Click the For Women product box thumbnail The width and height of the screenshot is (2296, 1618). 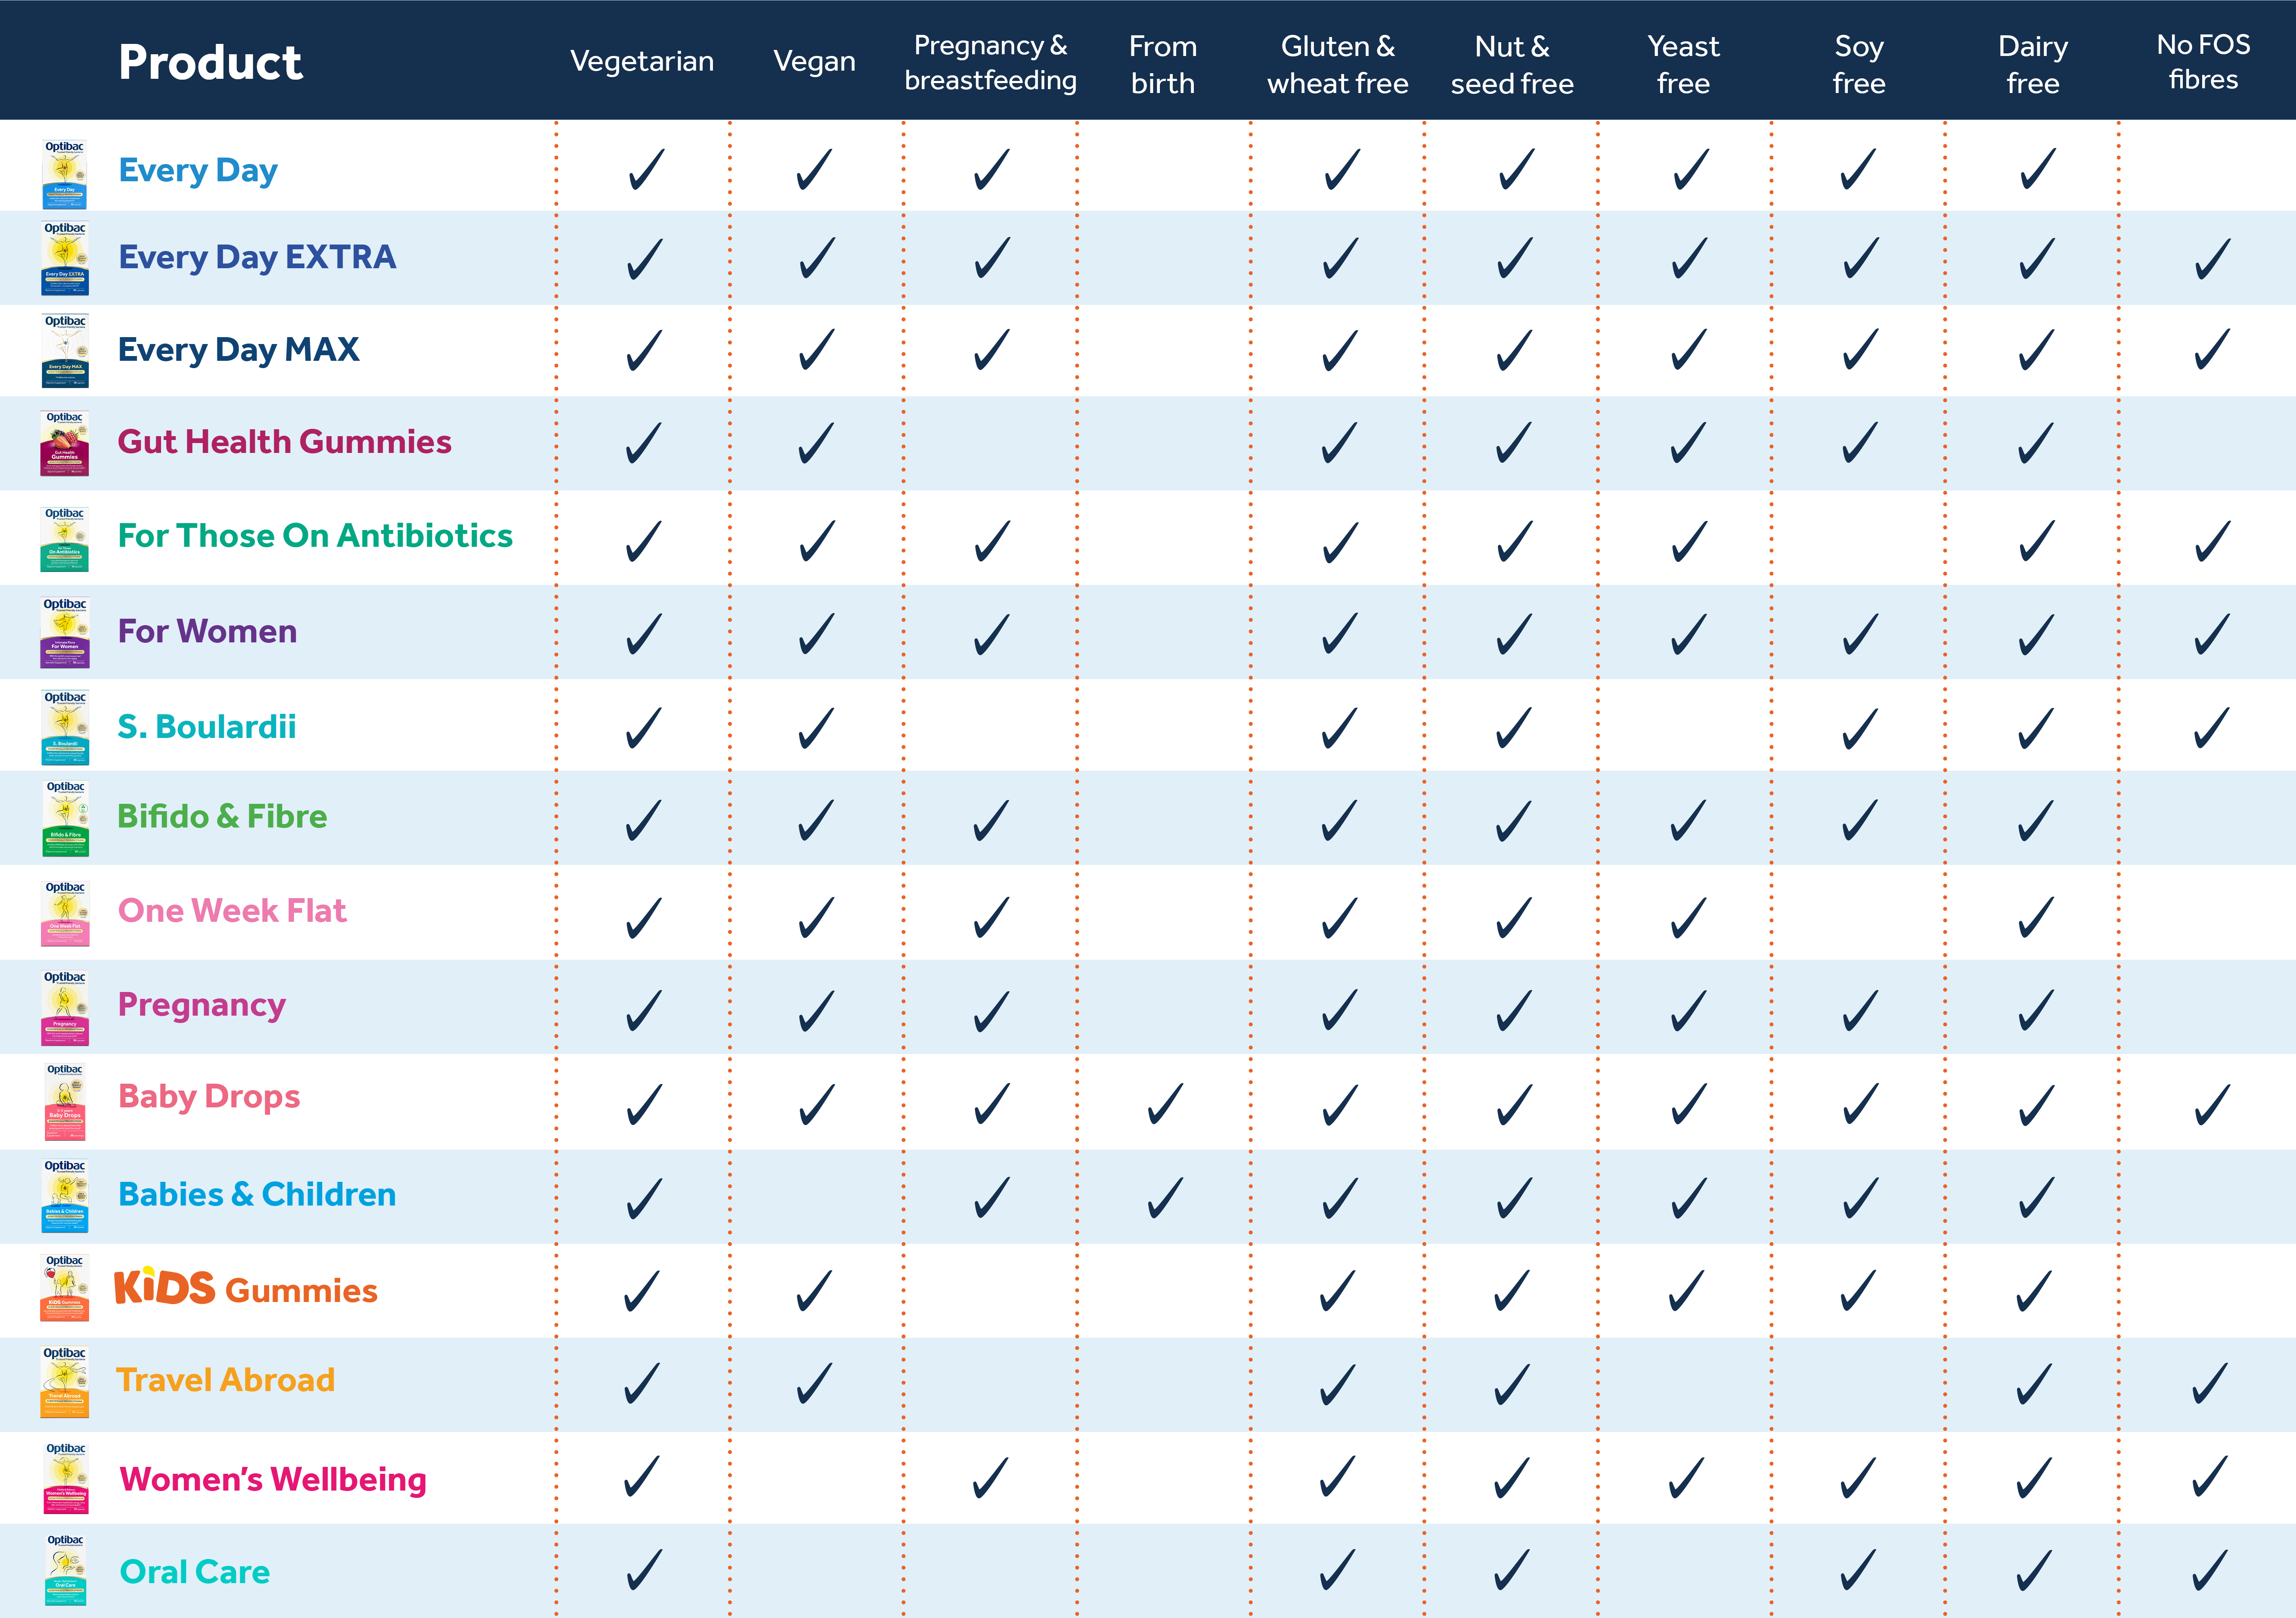click(64, 632)
